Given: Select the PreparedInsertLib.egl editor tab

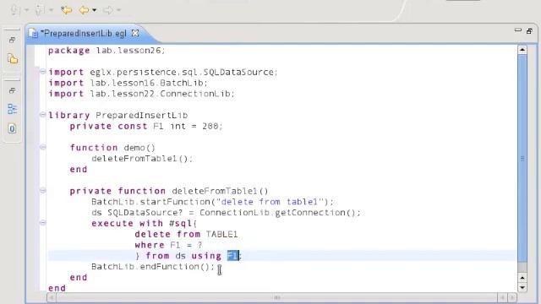Looking at the screenshot, I should (x=84, y=34).
